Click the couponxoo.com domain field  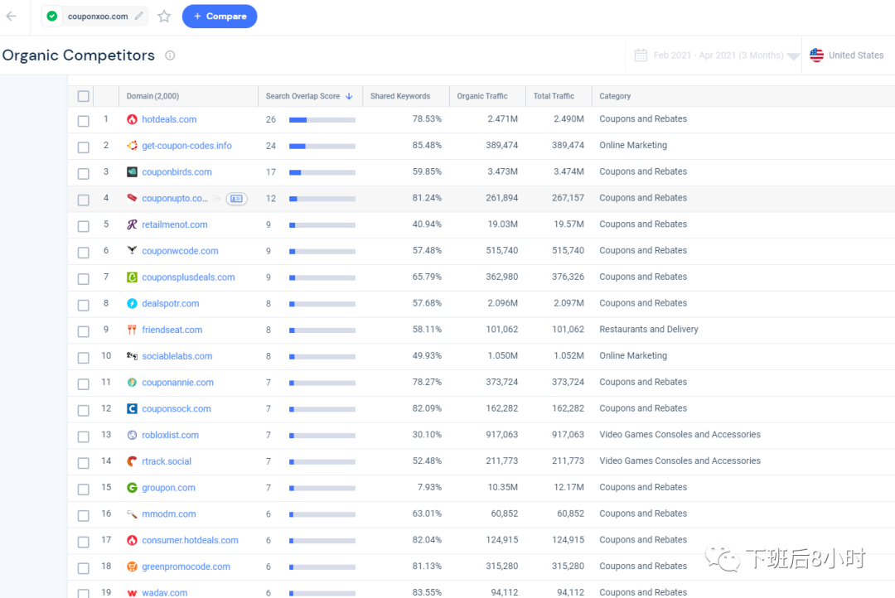click(97, 16)
